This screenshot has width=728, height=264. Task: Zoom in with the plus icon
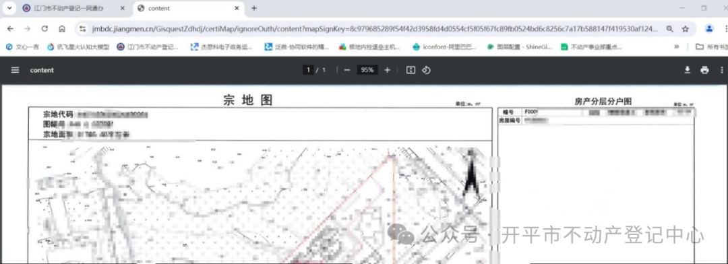pos(388,70)
